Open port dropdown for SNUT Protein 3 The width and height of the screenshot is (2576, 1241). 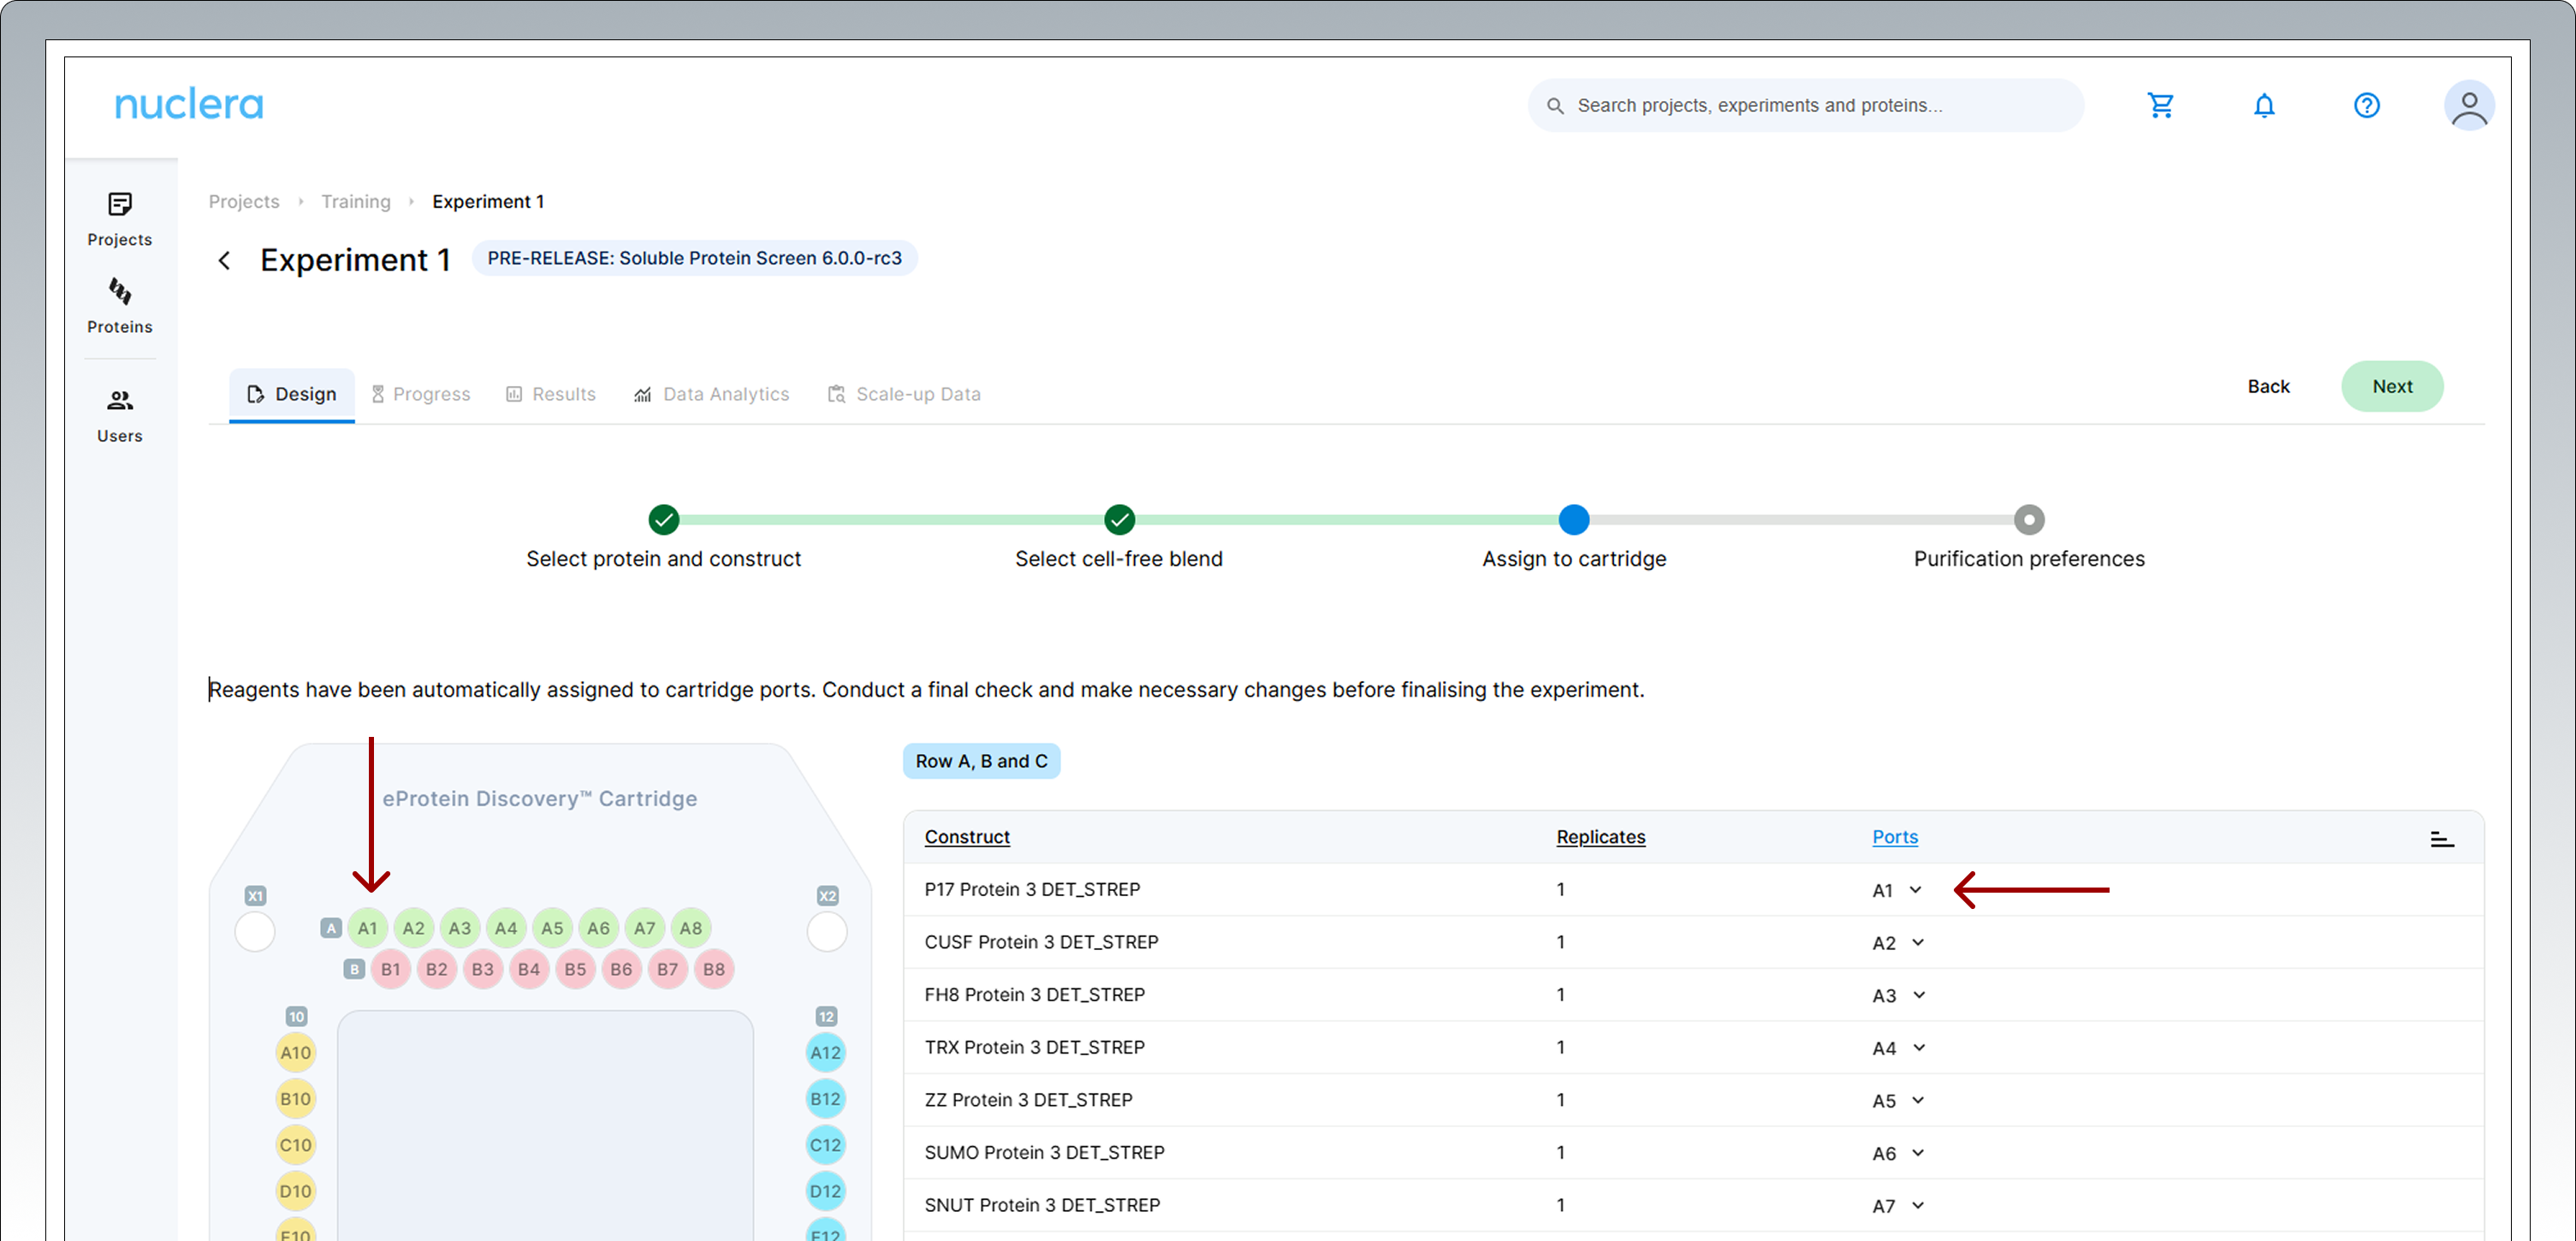coord(1898,1206)
